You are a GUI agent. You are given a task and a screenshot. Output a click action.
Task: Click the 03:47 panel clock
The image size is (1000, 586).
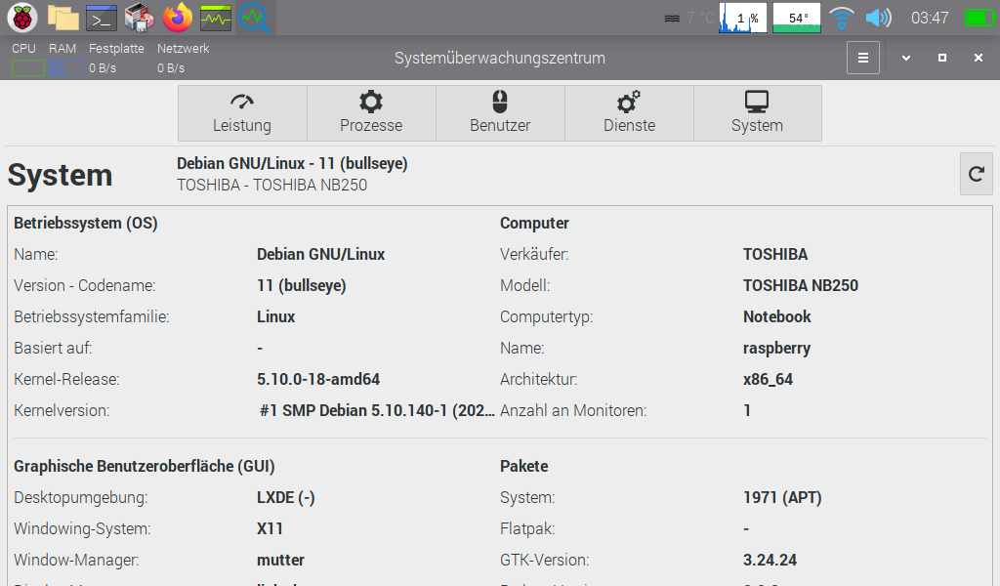pos(930,18)
